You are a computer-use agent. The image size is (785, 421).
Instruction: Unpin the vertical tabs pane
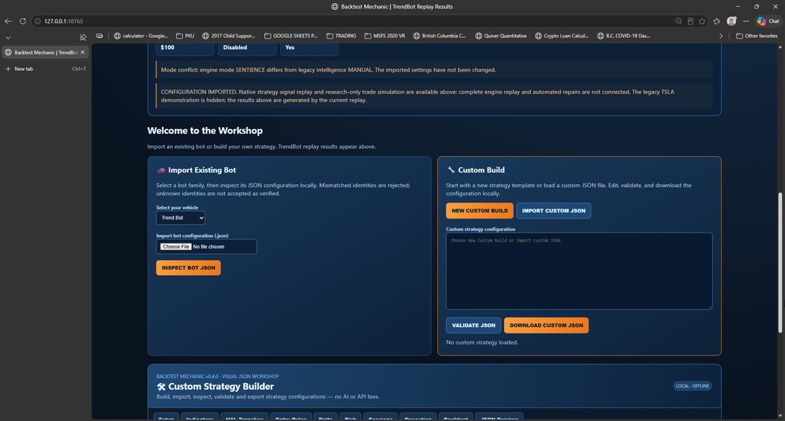pyautogui.click(x=83, y=37)
